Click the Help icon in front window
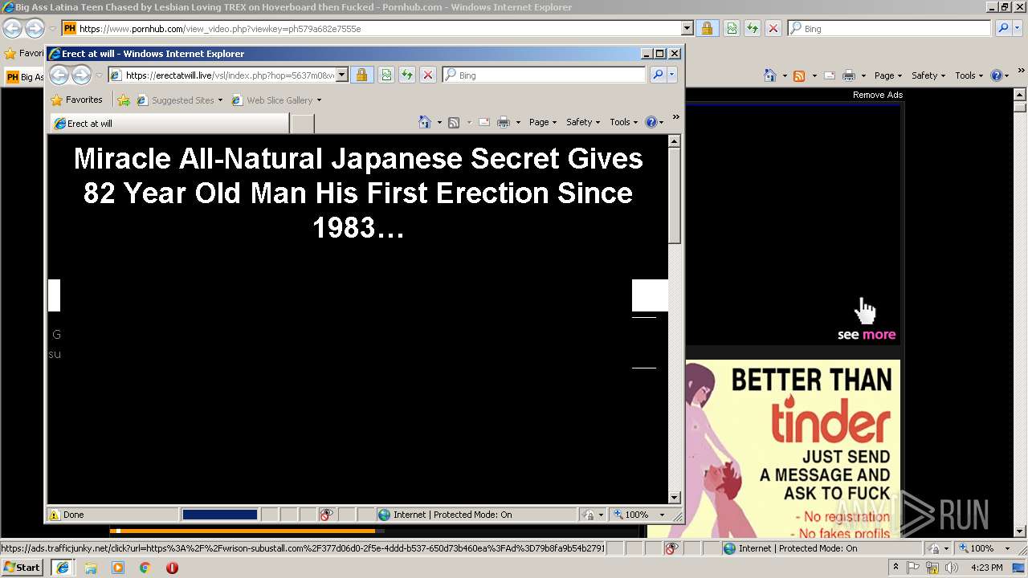This screenshot has height=578, width=1028. 651,122
